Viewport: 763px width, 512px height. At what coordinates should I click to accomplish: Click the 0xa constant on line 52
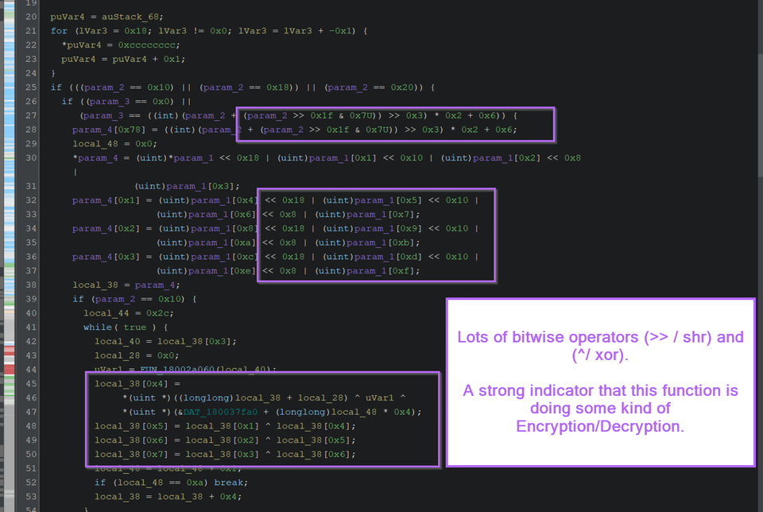[x=195, y=483]
